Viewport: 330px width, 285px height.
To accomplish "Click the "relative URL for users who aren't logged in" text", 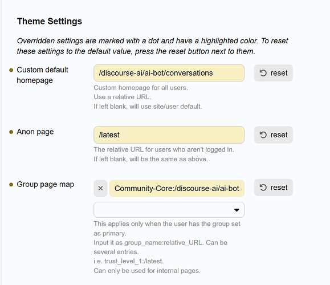I will tap(170, 149).
